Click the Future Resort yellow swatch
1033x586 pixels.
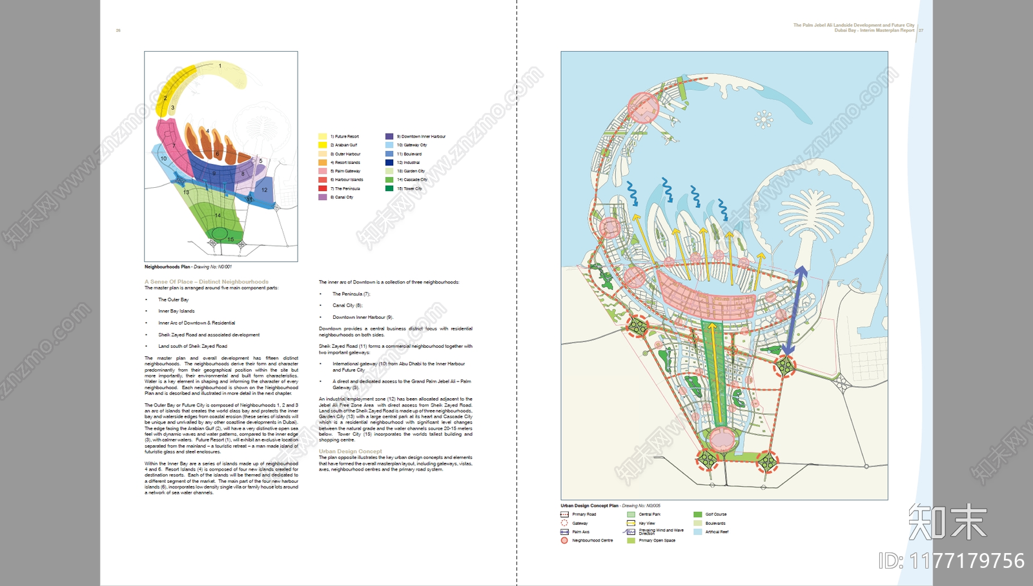pos(322,136)
